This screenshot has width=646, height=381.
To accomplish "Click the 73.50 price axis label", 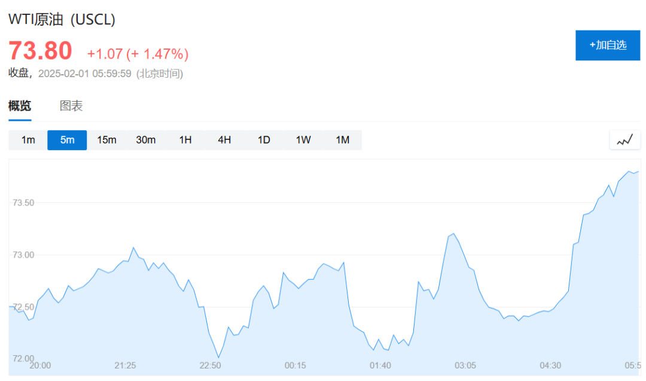I will point(23,203).
